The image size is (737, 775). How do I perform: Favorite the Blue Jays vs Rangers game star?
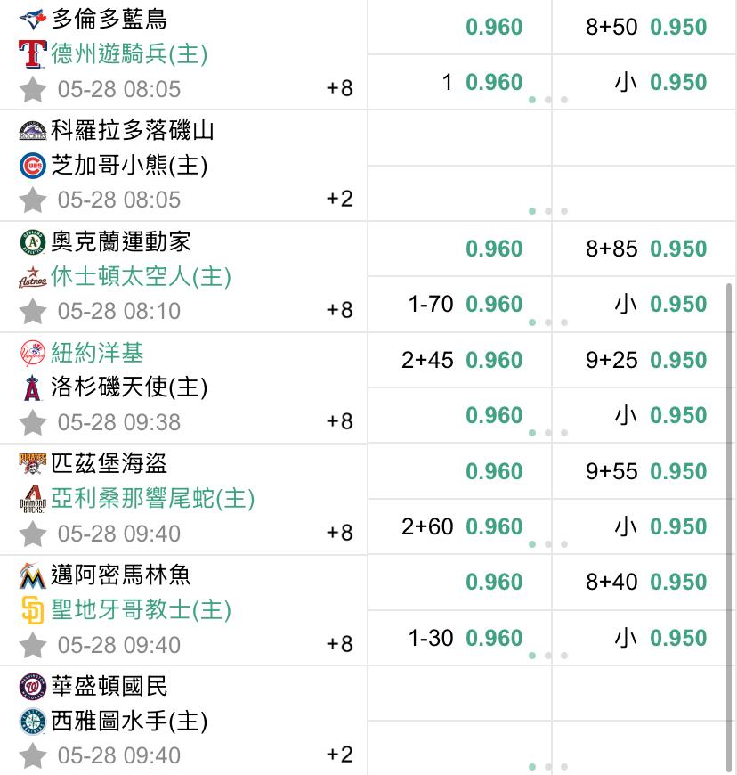33,89
